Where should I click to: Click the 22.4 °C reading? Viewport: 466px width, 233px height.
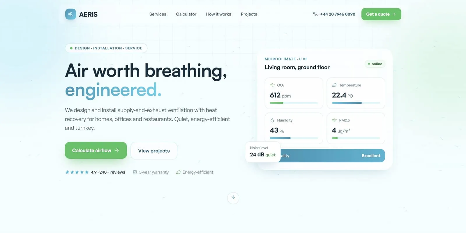click(342, 95)
